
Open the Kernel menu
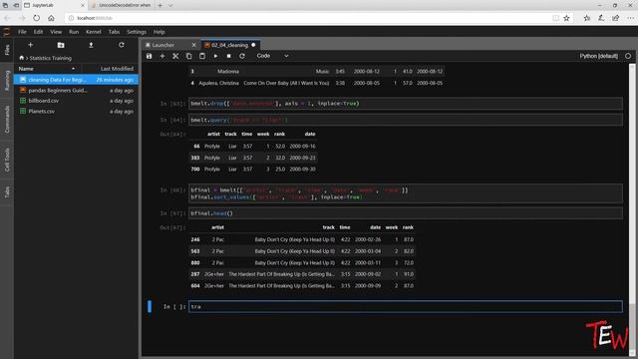(93, 32)
